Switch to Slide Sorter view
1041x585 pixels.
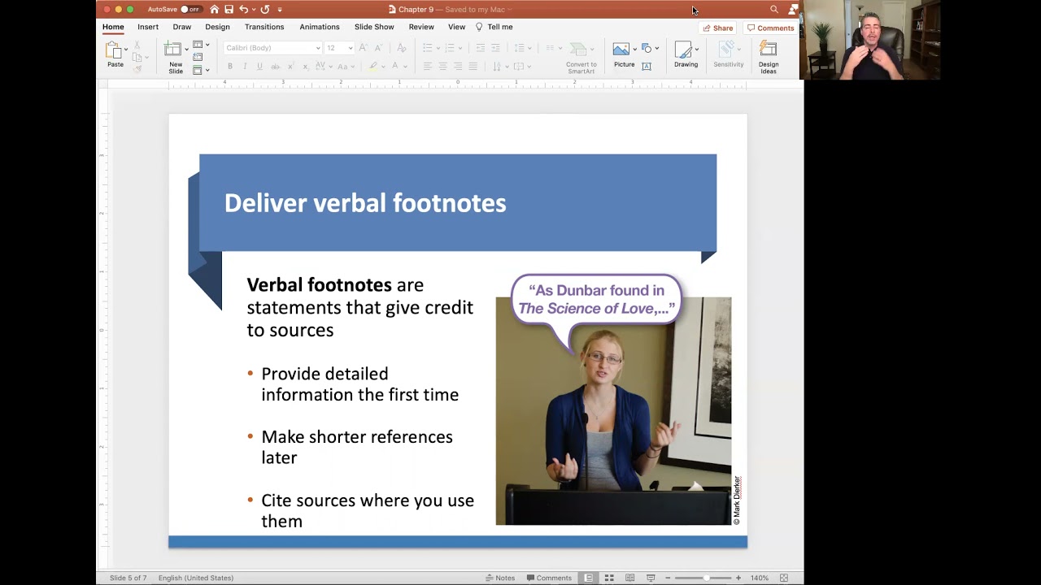point(608,578)
